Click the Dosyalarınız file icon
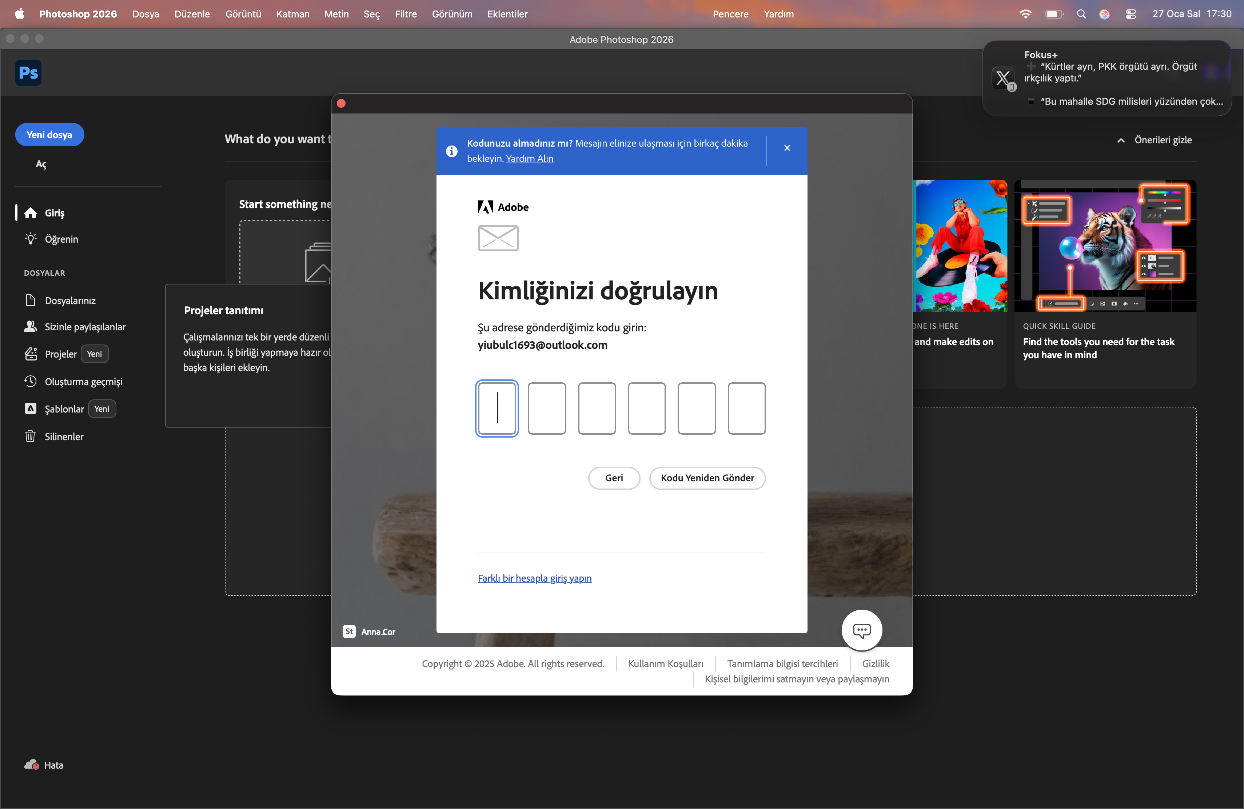The height and width of the screenshot is (809, 1244). click(x=30, y=300)
